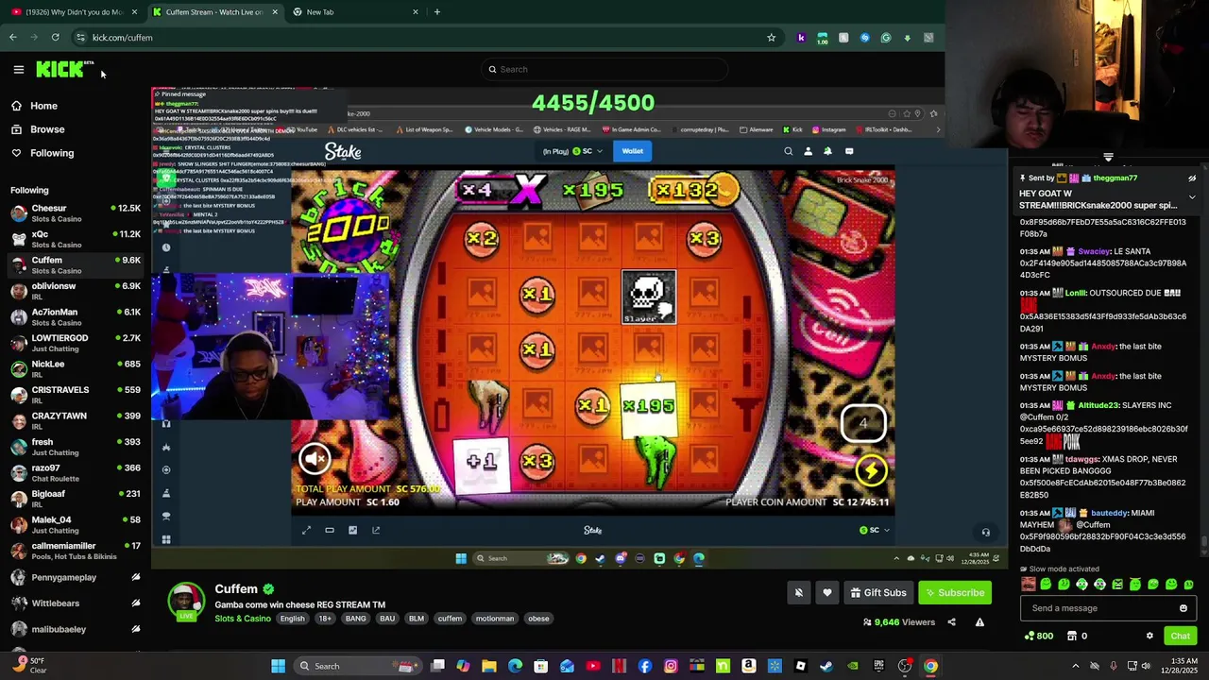This screenshot has width=1209, height=680.
Task: Click Cuffem's live avatar
Action: point(186,602)
